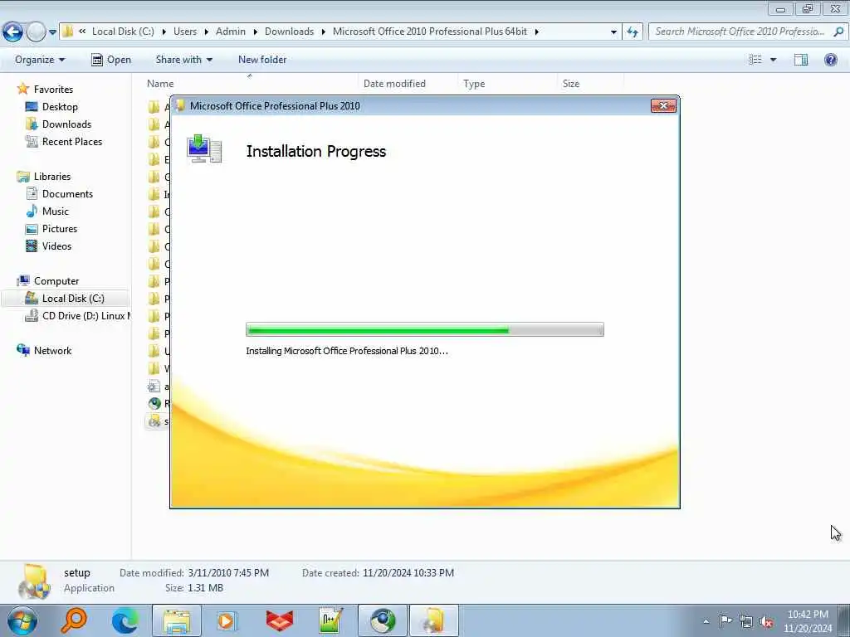
Task: Click the installer computer download icon
Action: [x=204, y=149]
